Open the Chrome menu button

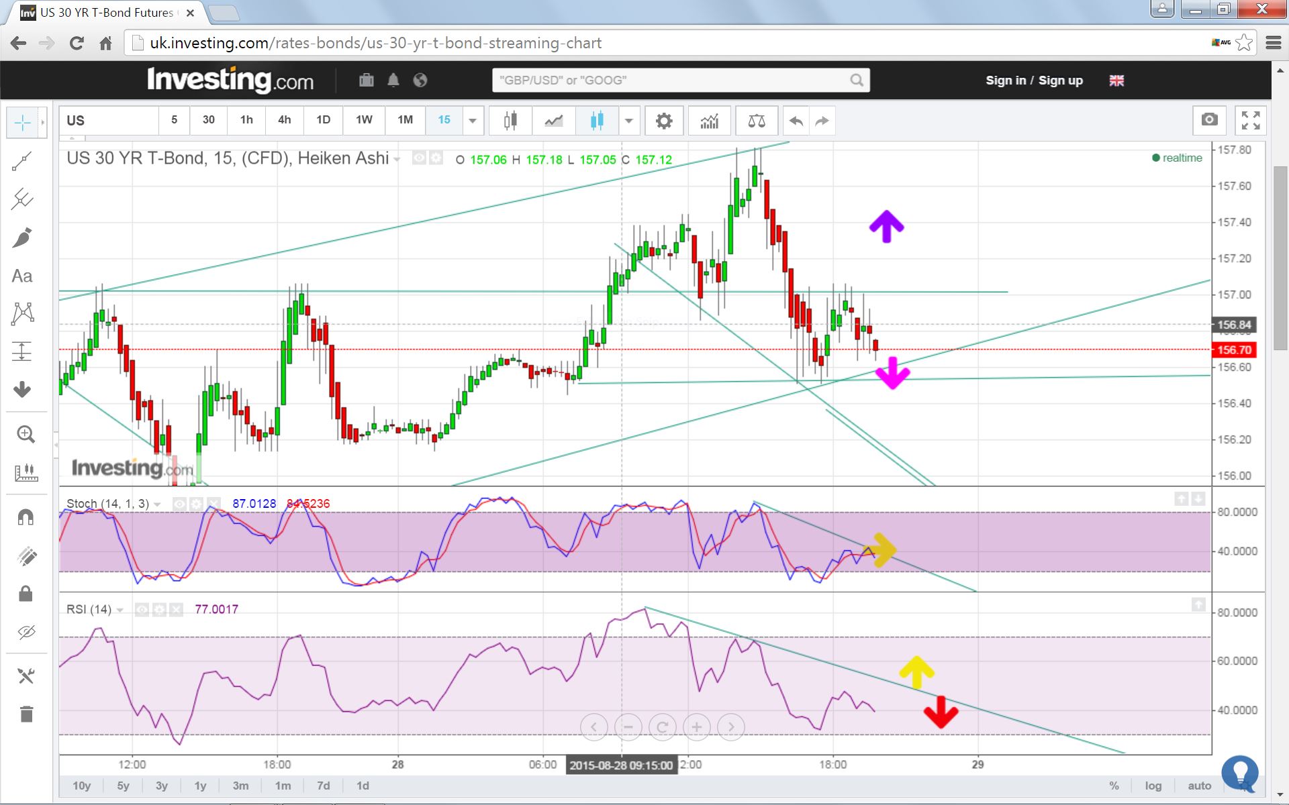(x=1273, y=43)
